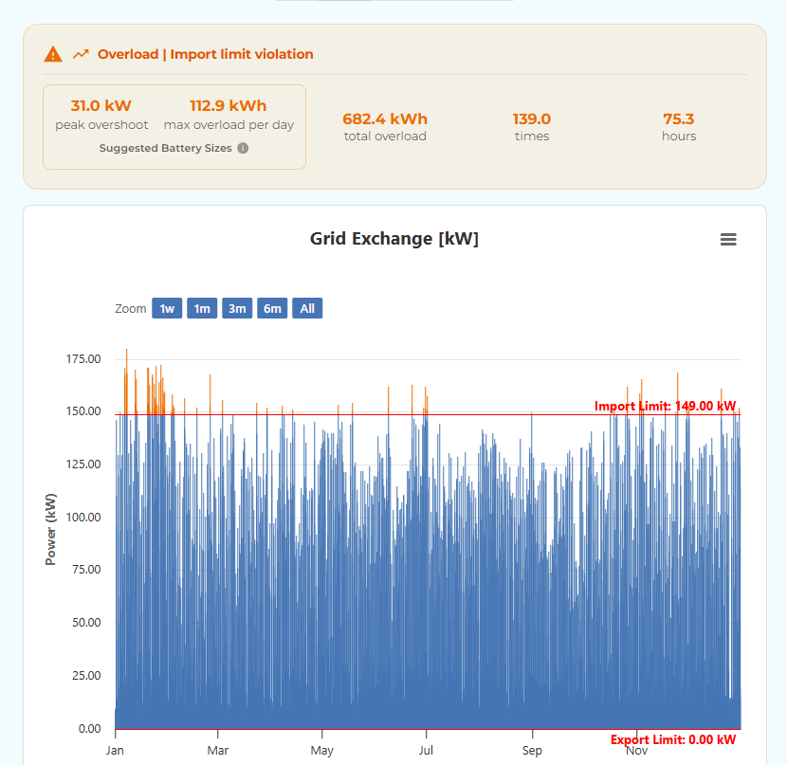Click the 75.3 hours statistic

[679, 119]
